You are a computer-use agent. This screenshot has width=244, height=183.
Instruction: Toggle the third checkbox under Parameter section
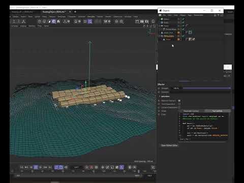tap(179, 107)
